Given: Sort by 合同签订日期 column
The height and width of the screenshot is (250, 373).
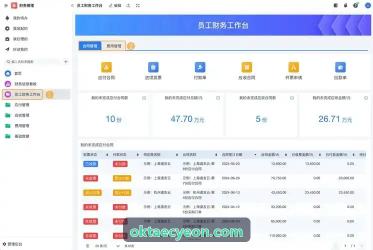Looking at the screenshot, I should 255,155.
